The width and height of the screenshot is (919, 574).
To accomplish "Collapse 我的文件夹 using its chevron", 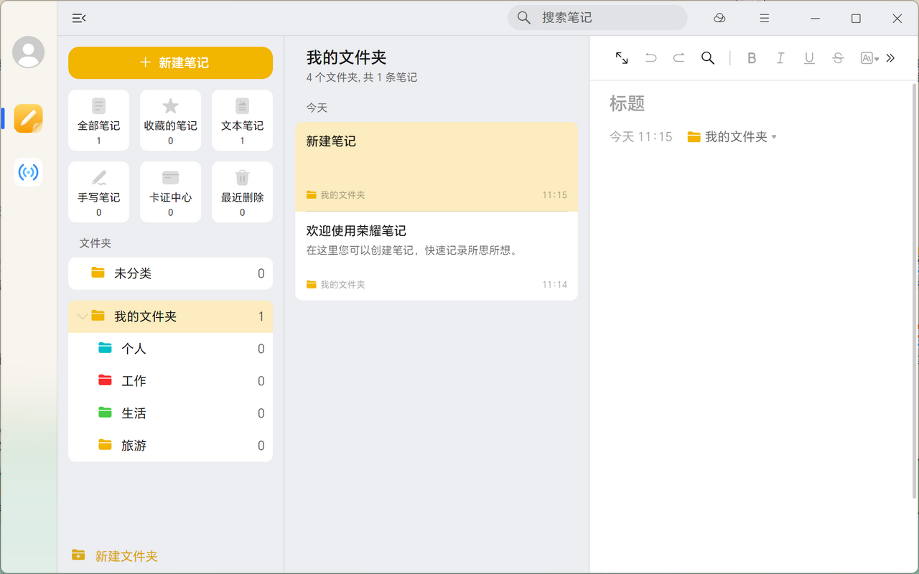I will pos(82,316).
